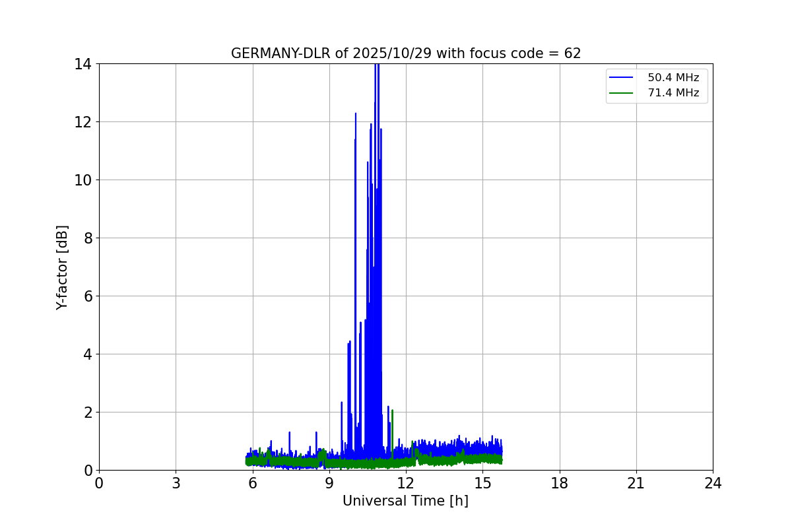Screen dimensions: 792x528
Task: Click x-axis tick label 6
Action: click(x=252, y=483)
